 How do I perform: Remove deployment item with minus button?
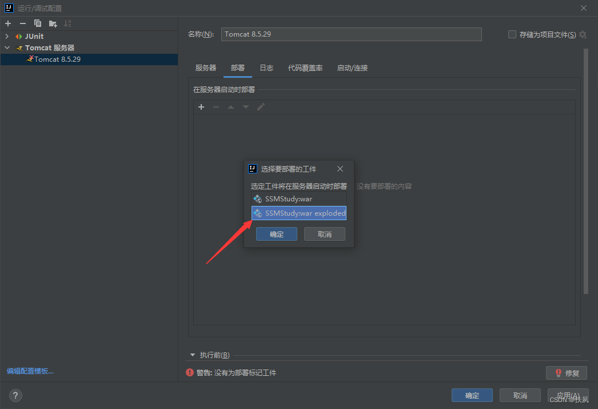(216, 107)
